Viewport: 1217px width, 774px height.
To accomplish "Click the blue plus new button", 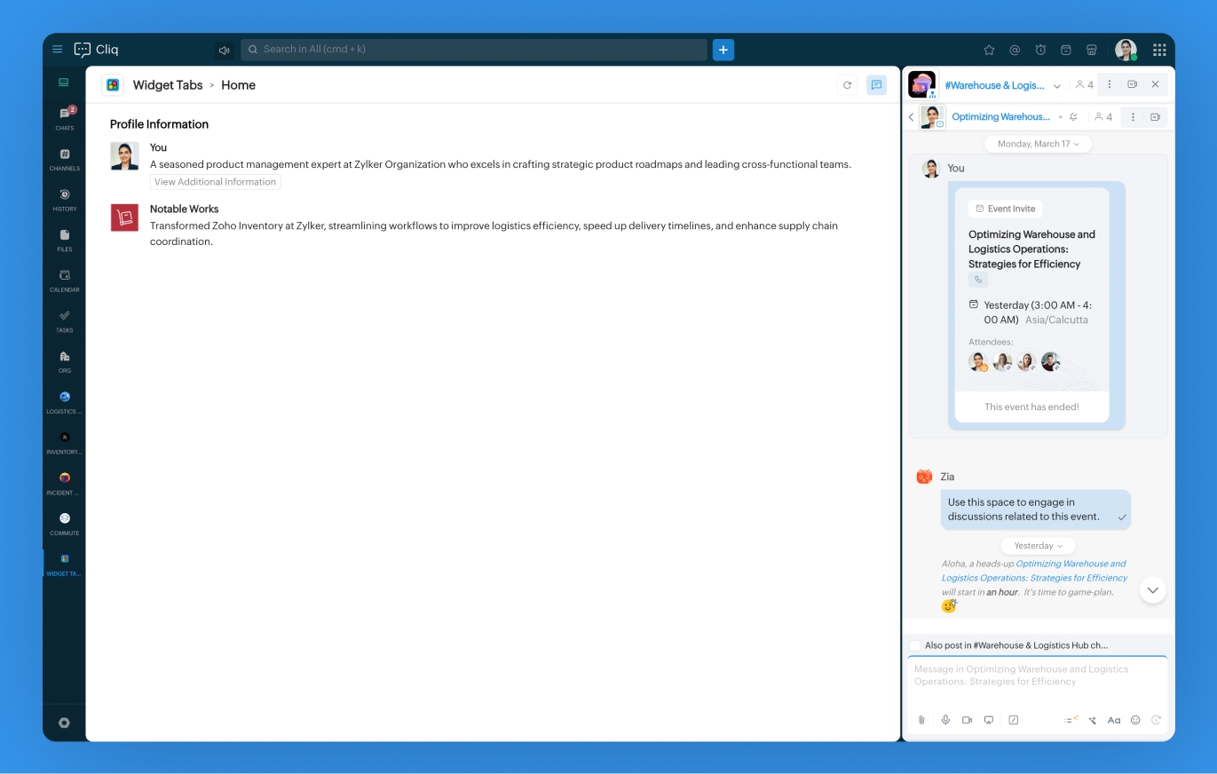I will 723,50.
